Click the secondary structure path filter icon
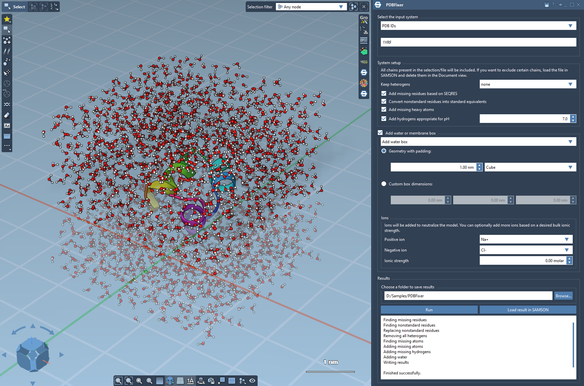This screenshot has width=584, height=386. point(54,7)
